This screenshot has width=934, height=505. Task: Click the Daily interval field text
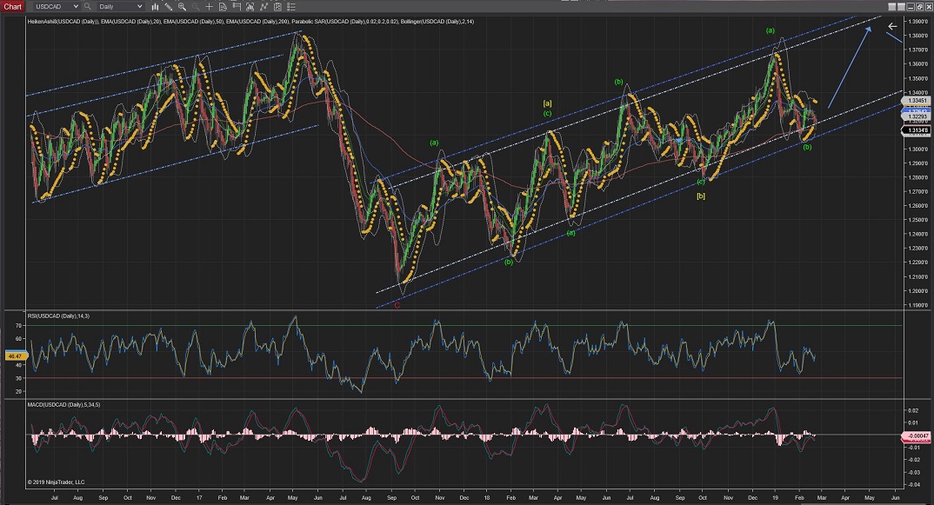tap(107, 7)
